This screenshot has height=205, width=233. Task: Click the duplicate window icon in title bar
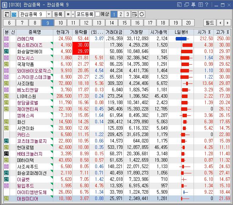[186, 5]
